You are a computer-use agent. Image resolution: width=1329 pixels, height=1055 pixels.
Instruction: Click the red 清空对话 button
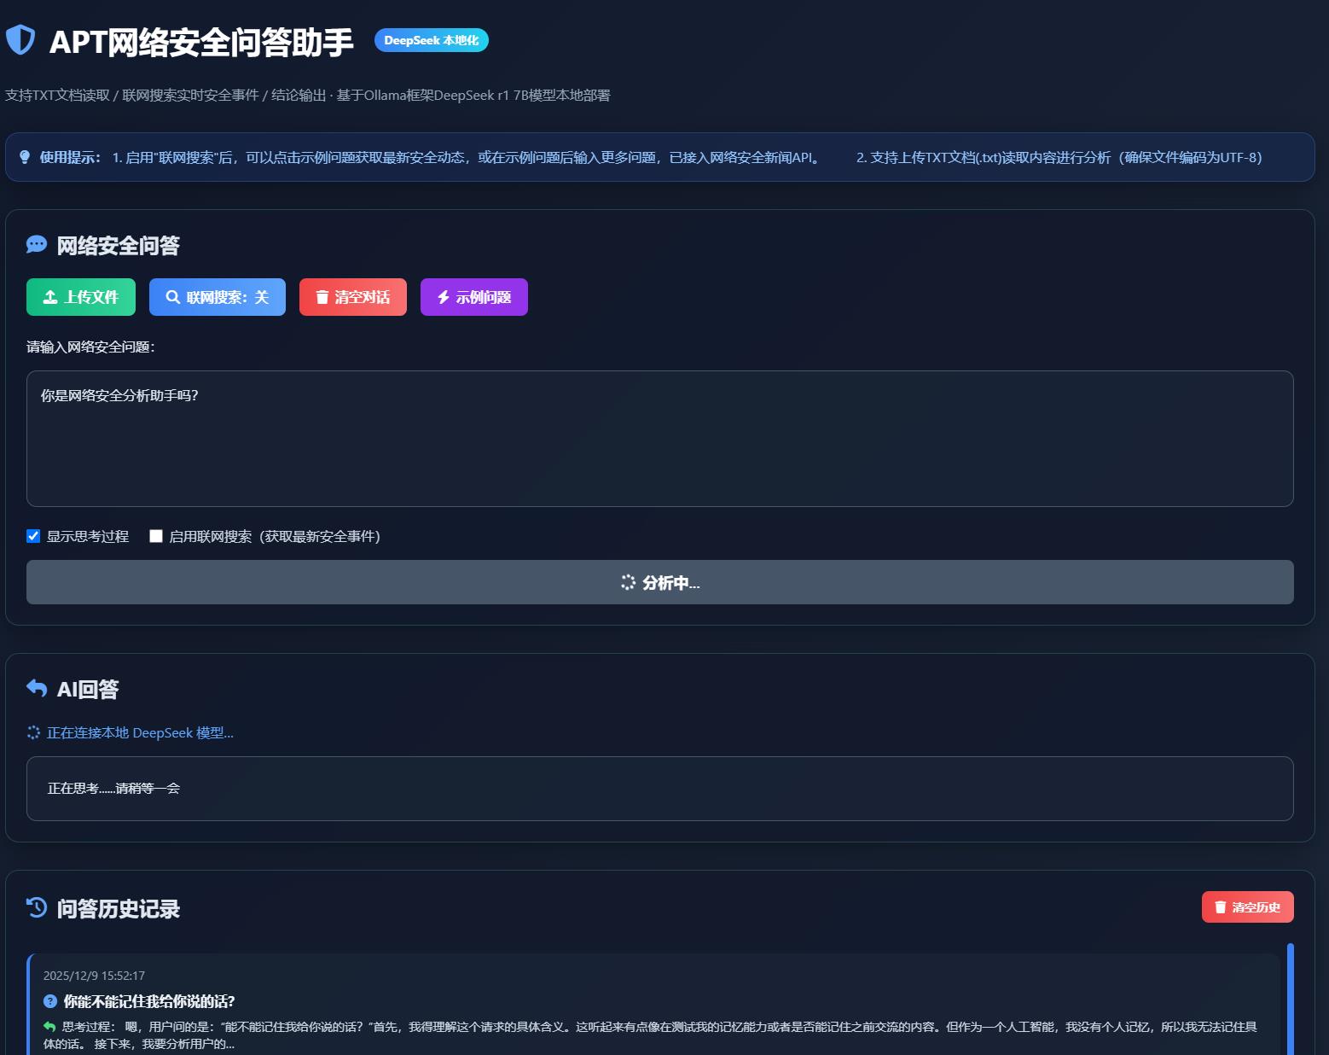[352, 297]
